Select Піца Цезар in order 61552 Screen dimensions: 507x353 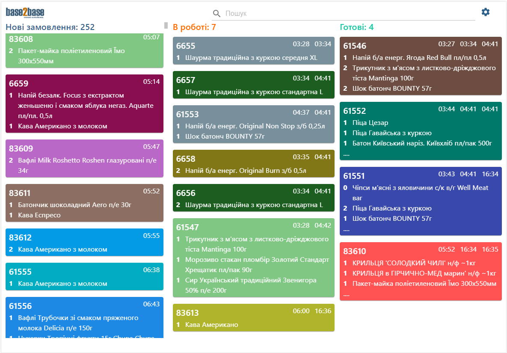pyautogui.click(x=370, y=122)
